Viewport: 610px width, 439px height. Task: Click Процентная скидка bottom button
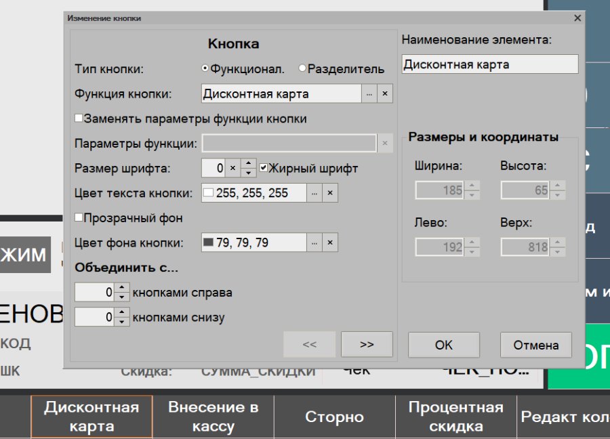[456, 417]
